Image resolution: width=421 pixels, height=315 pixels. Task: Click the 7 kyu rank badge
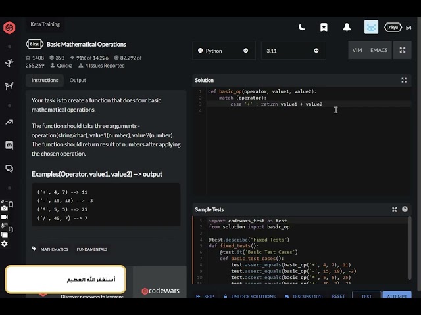tap(393, 28)
